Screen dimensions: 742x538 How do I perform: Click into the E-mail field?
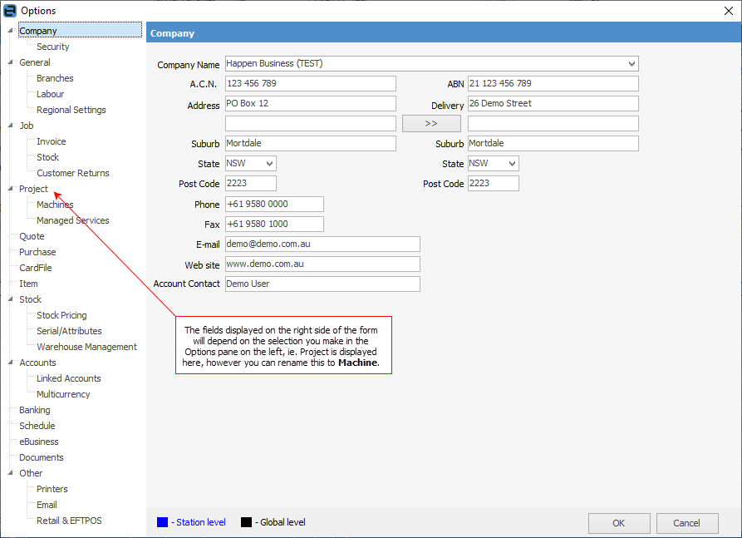[x=322, y=244]
